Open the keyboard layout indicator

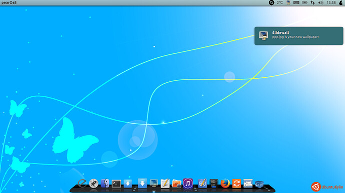(x=296, y=2)
